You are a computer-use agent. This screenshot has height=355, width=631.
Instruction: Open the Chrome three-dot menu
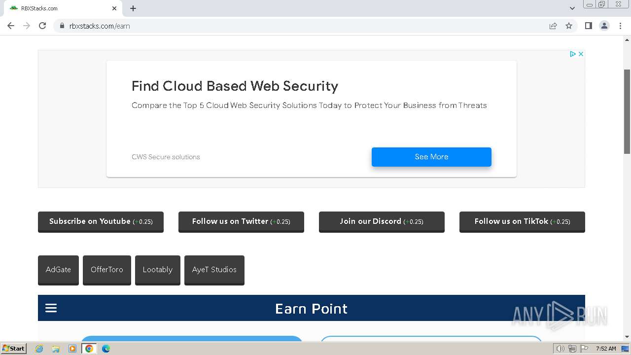click(620, 26)
